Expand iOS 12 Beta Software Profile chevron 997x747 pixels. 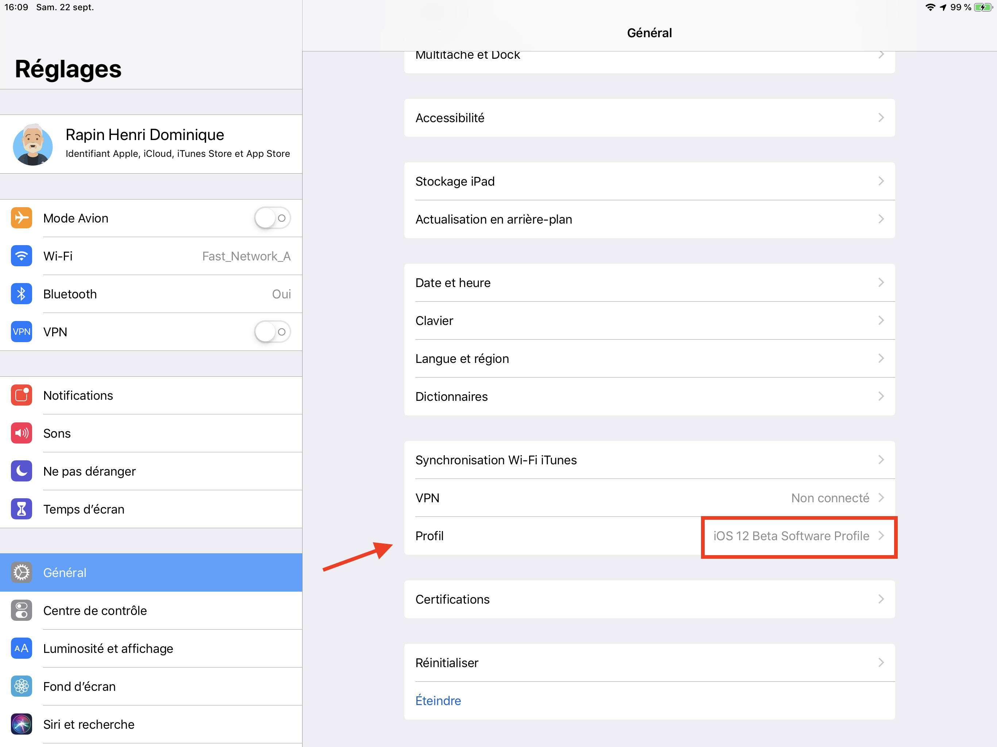click(881, 535)
